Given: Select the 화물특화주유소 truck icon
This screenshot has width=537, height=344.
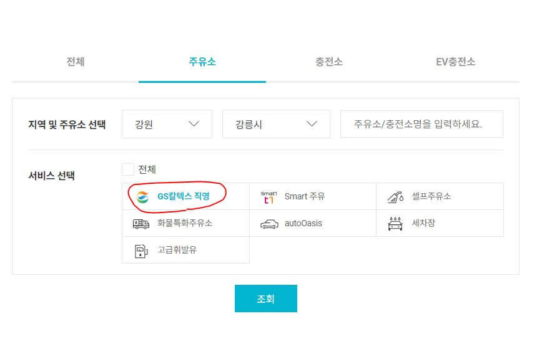Looking at the screenshot, I should (140, 224).
